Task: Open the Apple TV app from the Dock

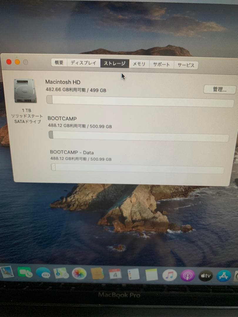Action: [206, 276]
